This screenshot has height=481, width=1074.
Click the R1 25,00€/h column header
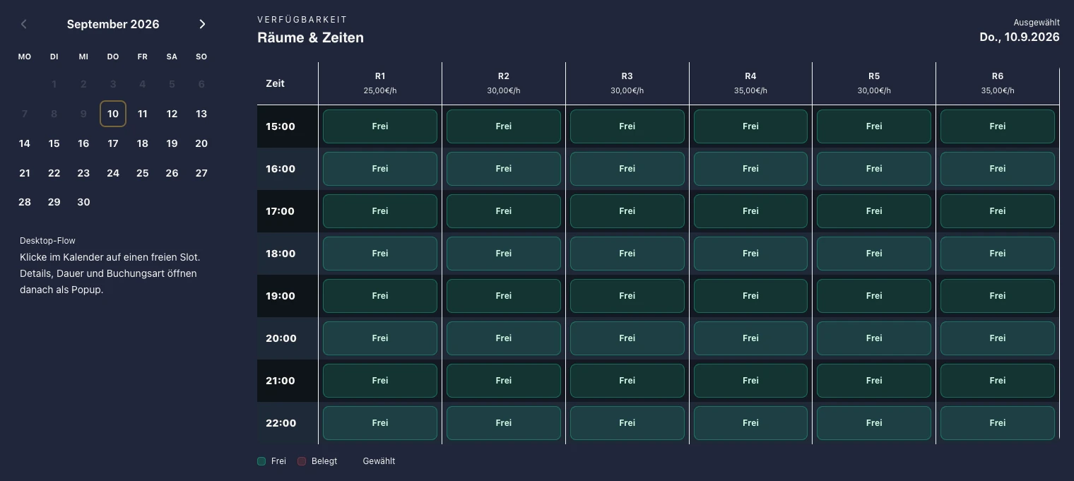coord(380,83)
